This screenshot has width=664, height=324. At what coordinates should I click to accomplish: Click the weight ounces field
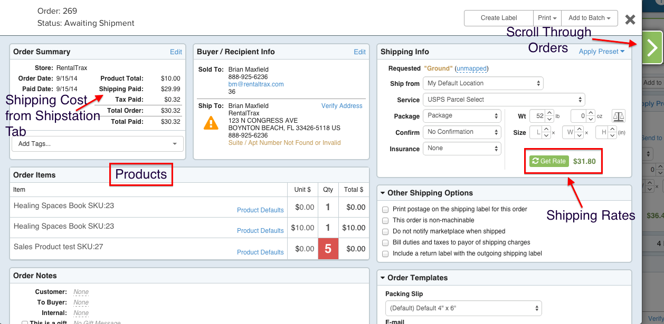[x=579, y=116]
